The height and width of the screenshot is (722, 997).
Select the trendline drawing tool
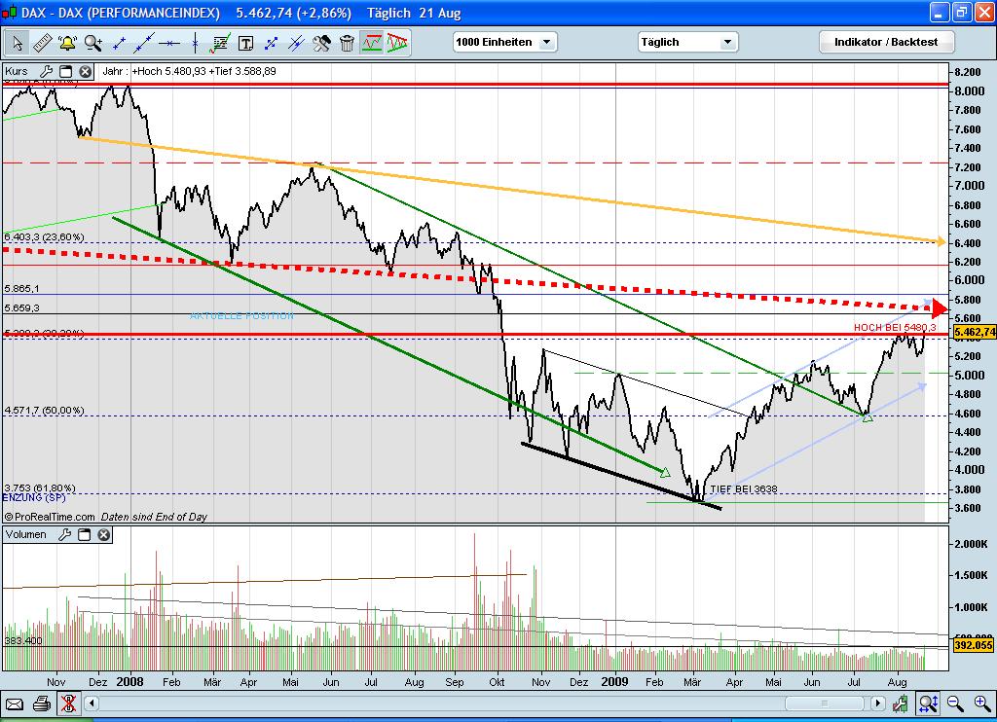click(146, 43)
